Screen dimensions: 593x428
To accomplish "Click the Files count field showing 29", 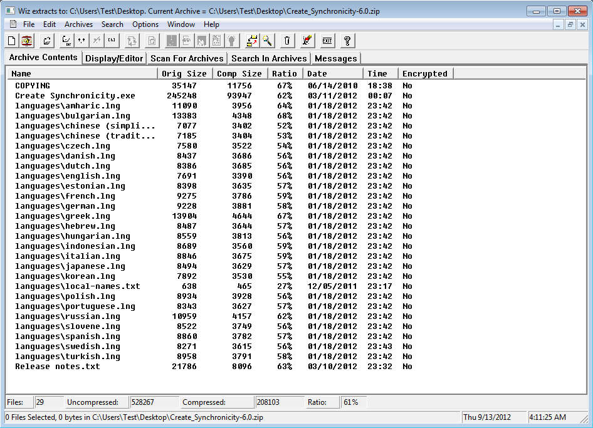I will point(49,402).
